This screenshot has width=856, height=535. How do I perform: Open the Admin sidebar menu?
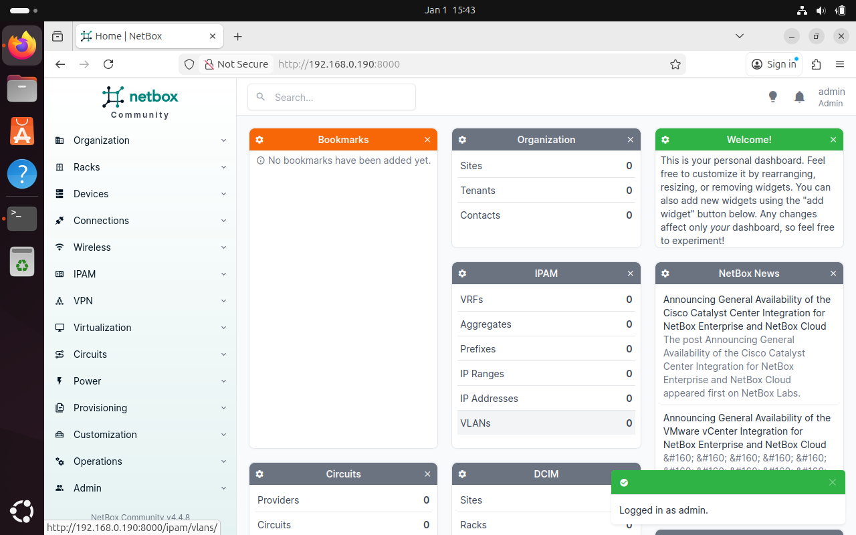pos(140,488)
